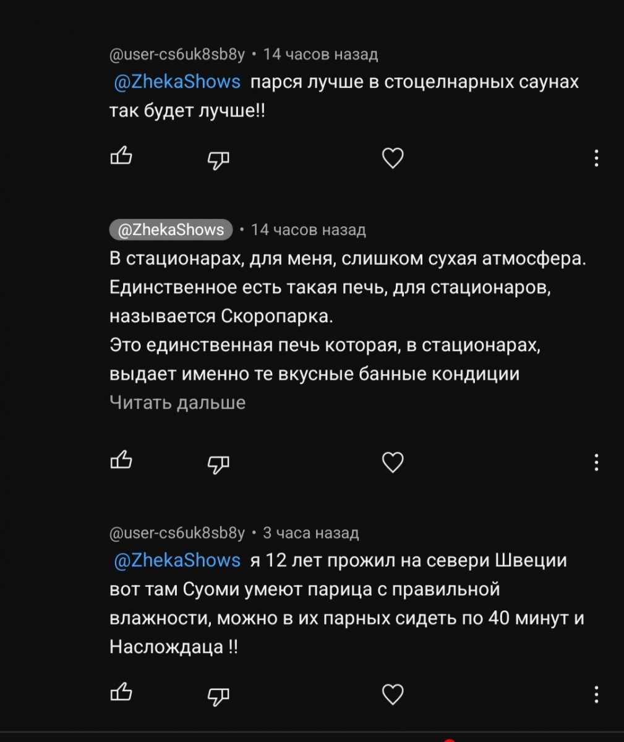Open options menu for ZhekaShows reply
The height and width of the screenshot is (742, 624).
coord(596,462)
